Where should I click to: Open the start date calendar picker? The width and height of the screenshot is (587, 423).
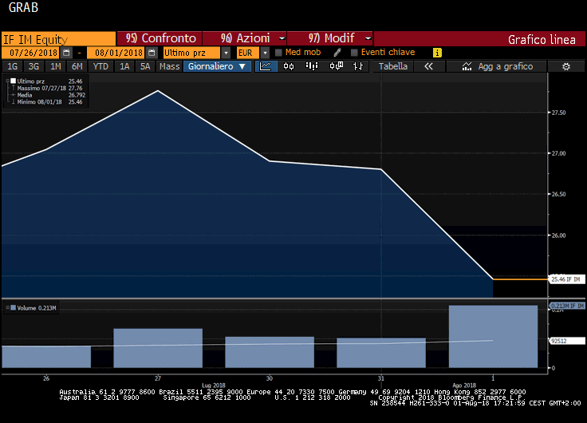[x=66, y=53]
